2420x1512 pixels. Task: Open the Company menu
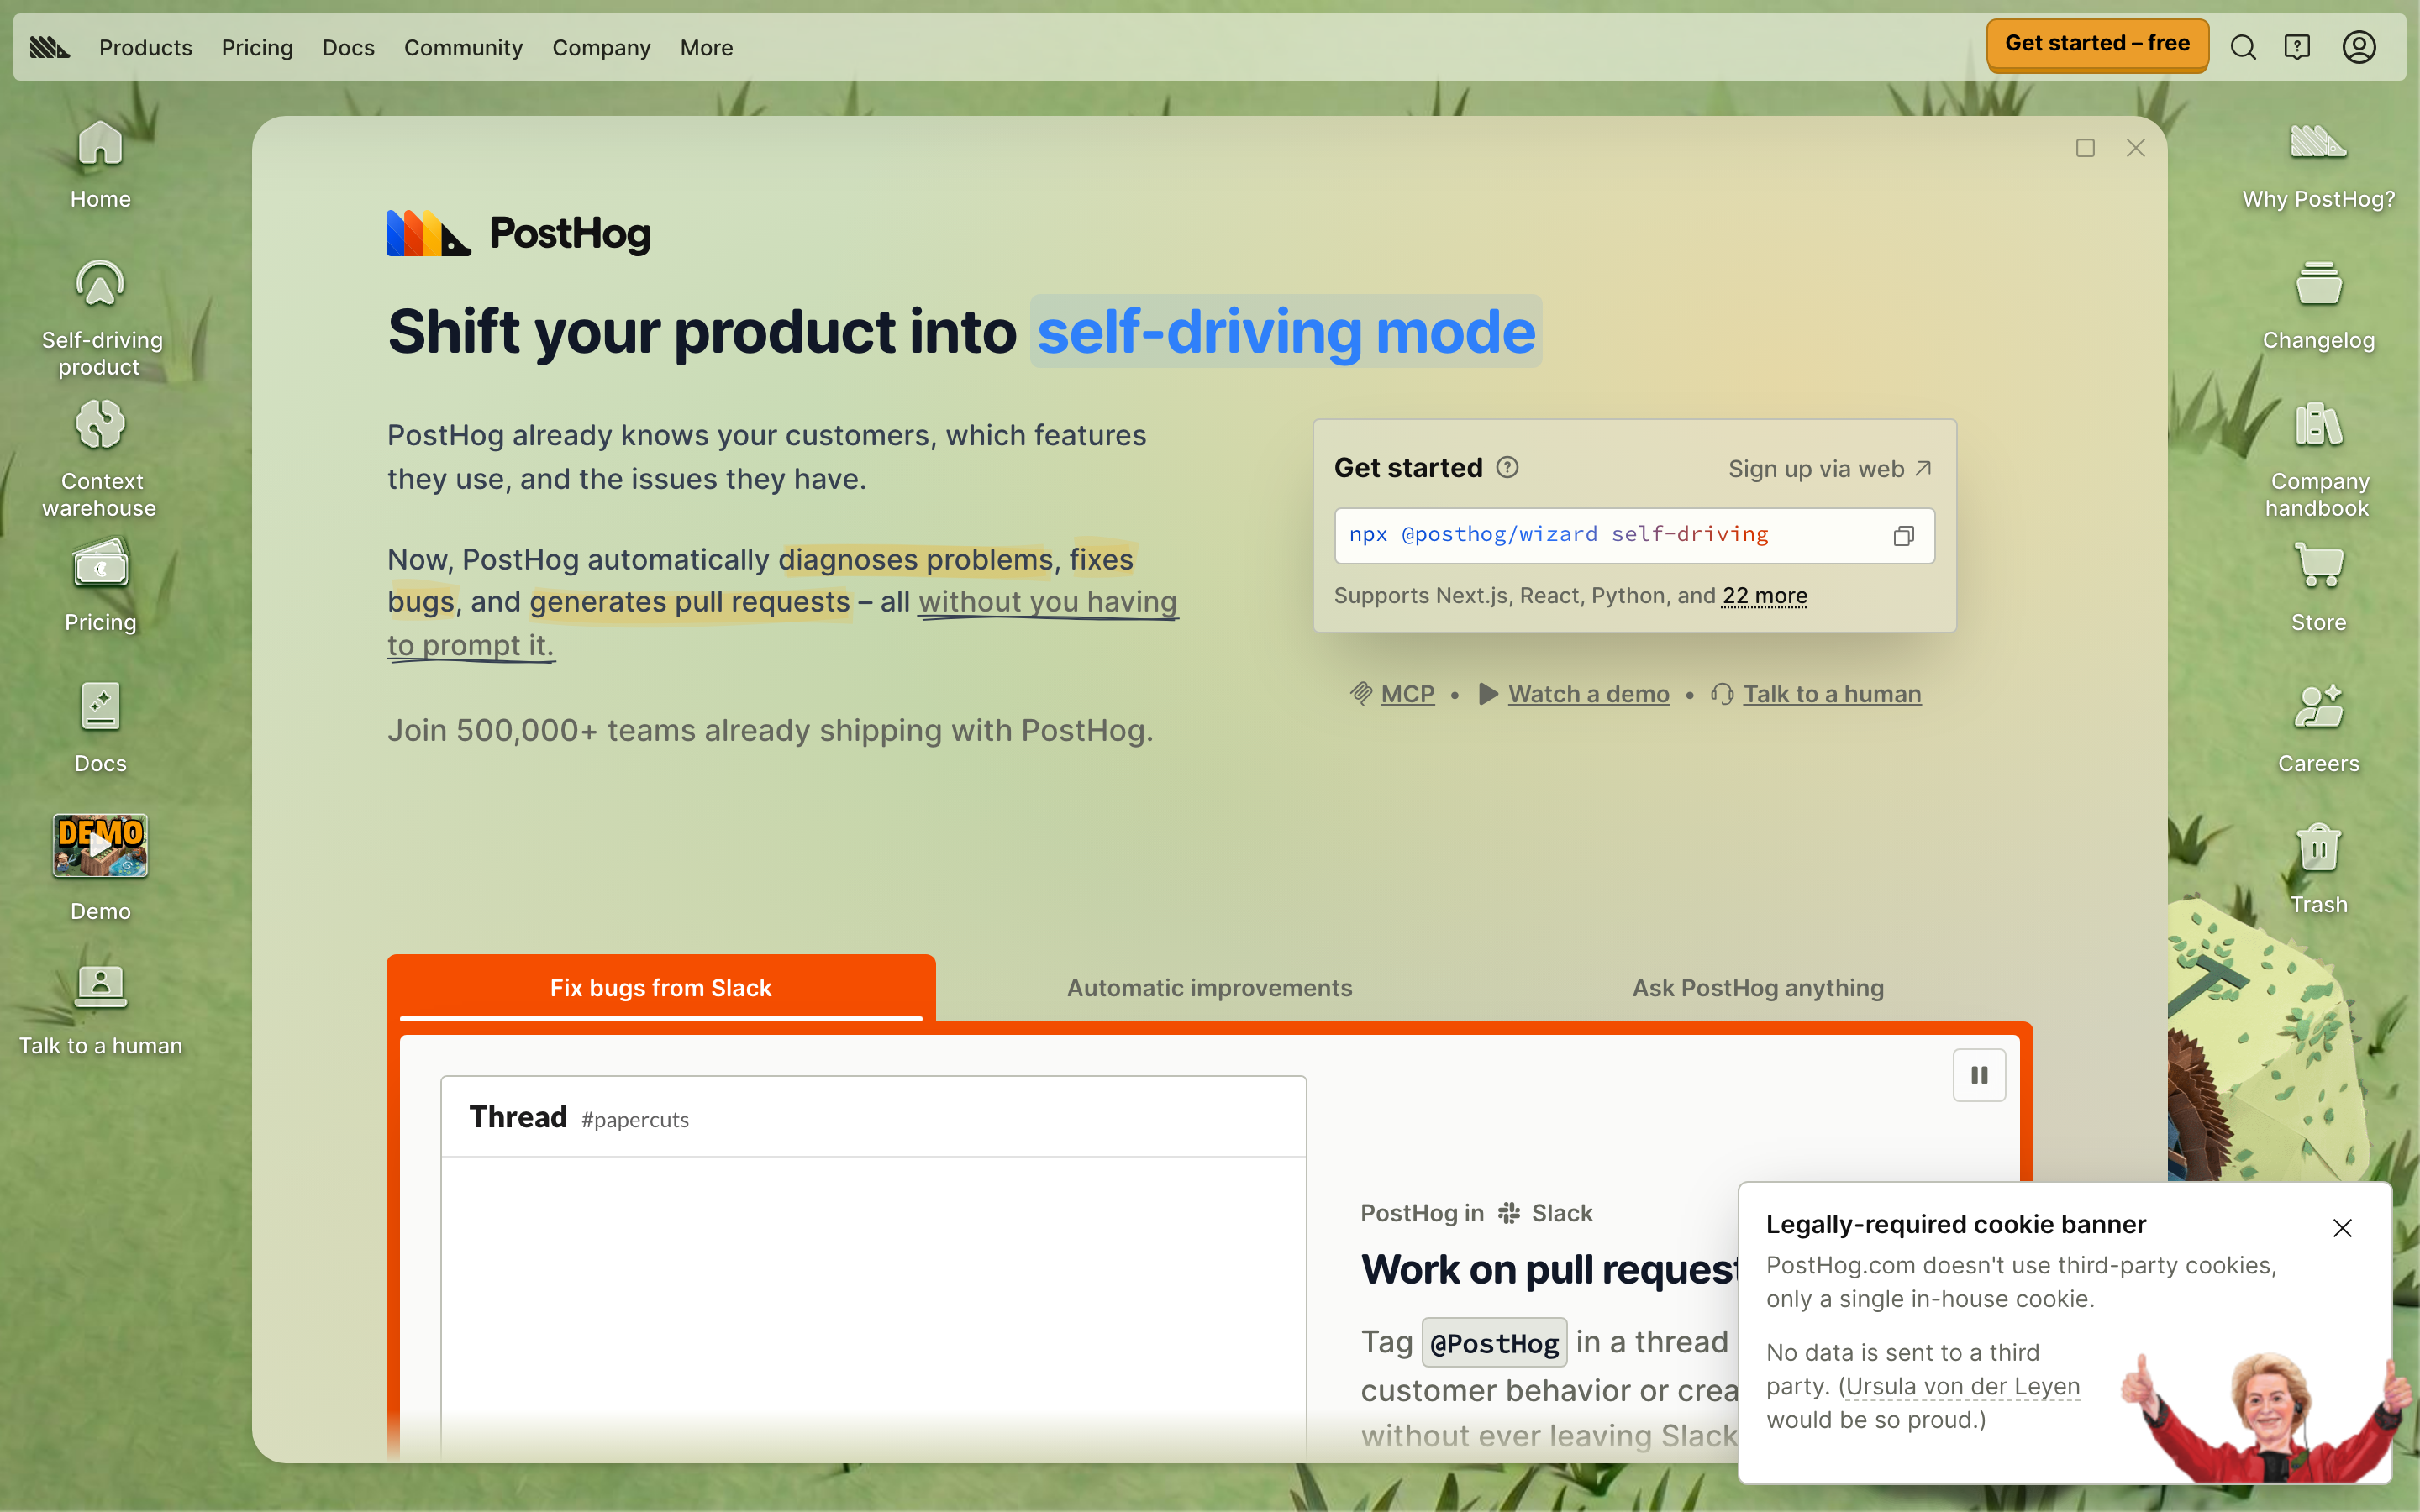coord(601,47)
